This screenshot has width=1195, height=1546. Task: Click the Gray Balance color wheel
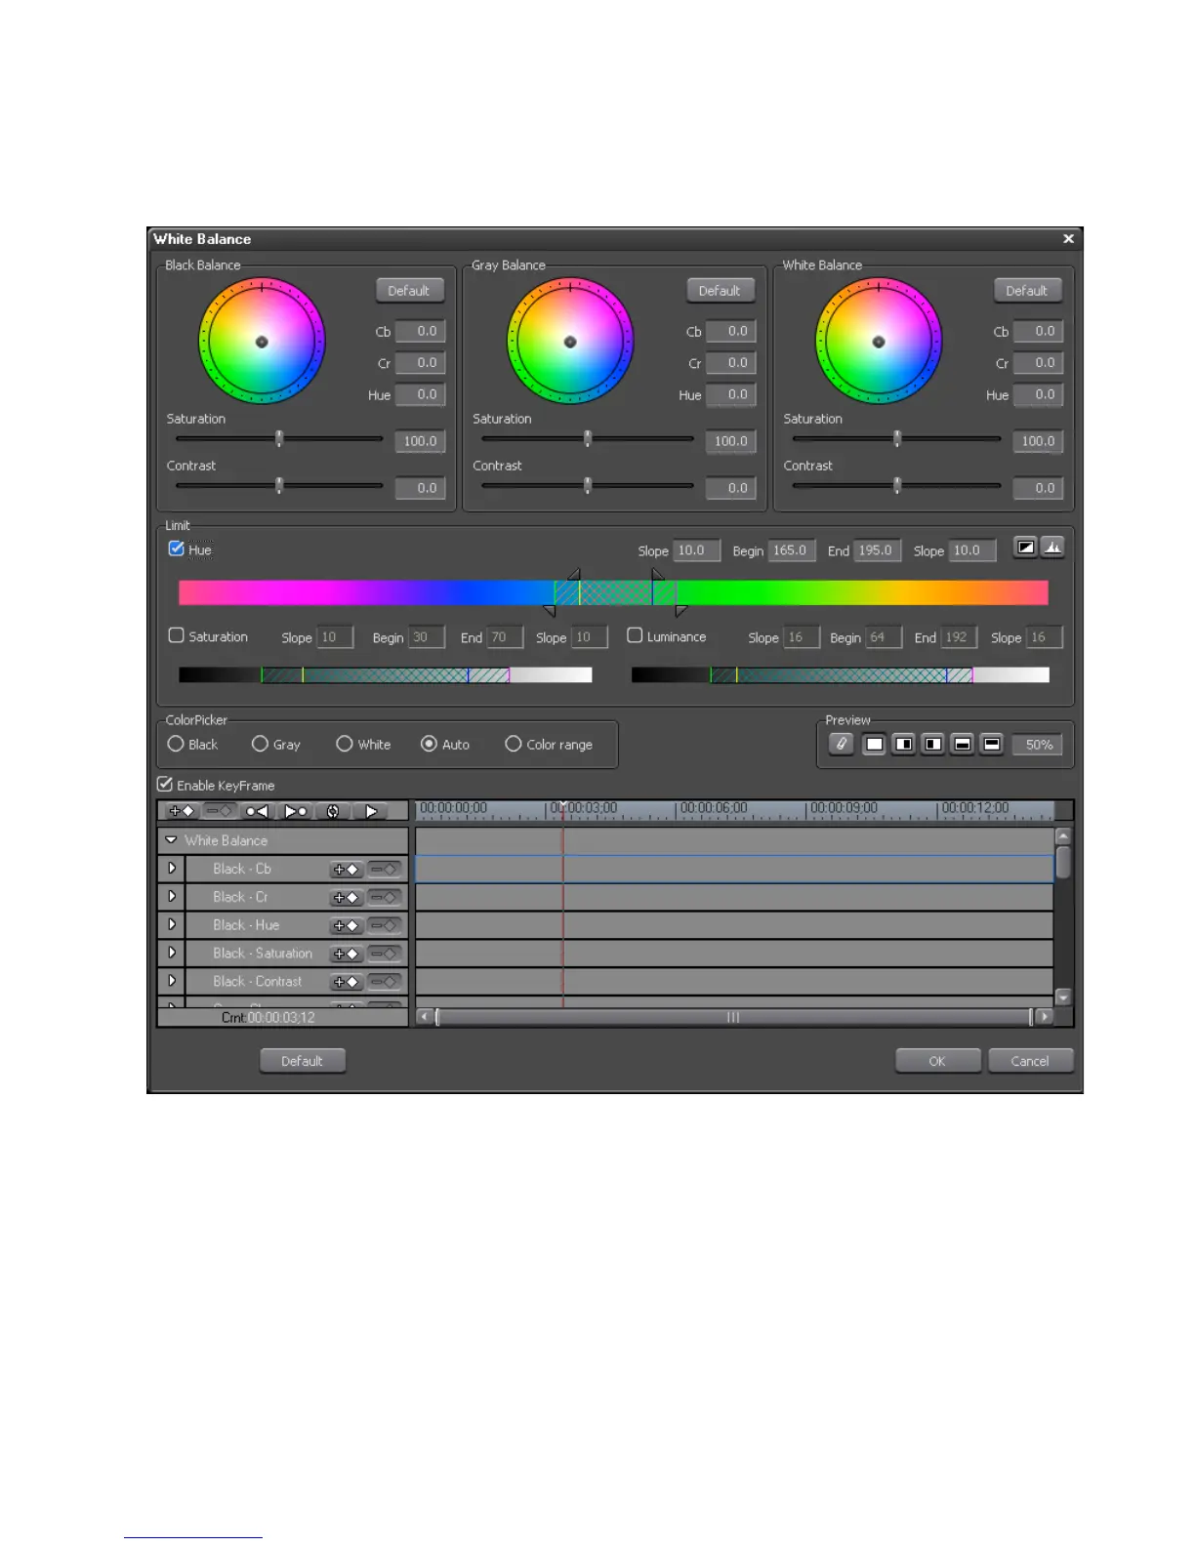(x=570, y=342)
